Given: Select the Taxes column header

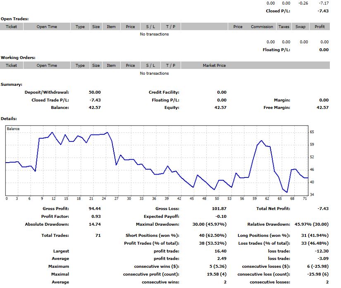Looking at the screenshot, I should 284,26.
